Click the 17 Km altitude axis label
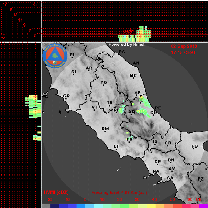This screenshot has width=208, height=208. tap(5, 4)
